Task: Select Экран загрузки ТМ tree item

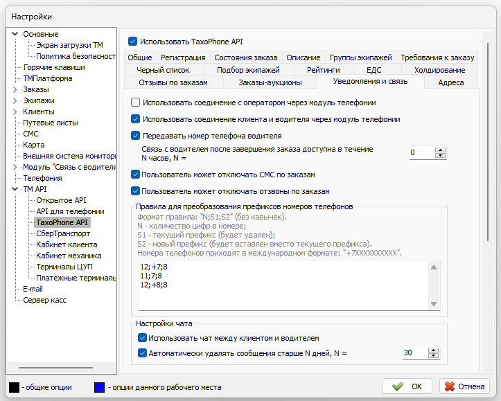Action: click(69, 45)
